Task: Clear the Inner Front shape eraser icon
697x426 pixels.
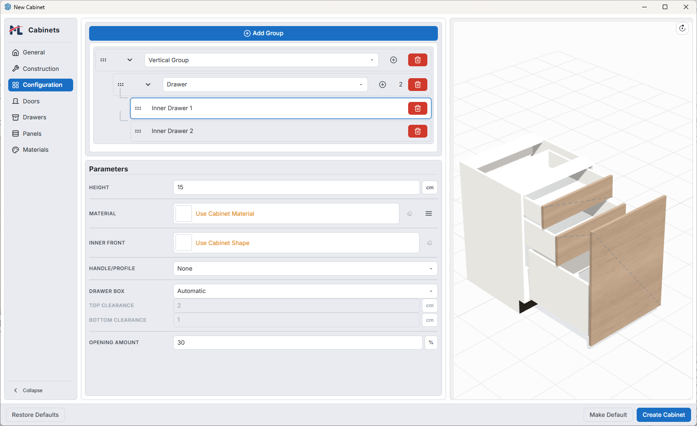Action: point(430,243)
